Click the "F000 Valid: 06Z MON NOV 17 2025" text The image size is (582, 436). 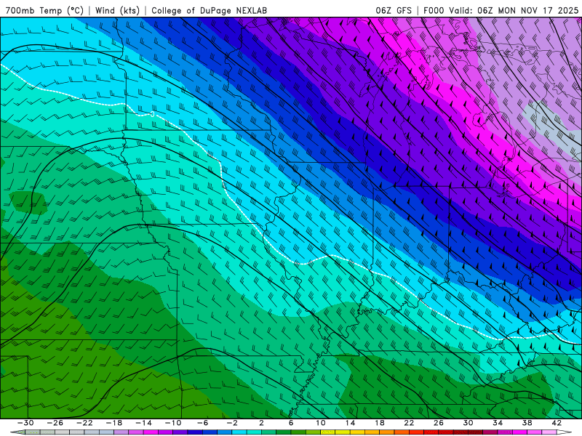point(501,11)
